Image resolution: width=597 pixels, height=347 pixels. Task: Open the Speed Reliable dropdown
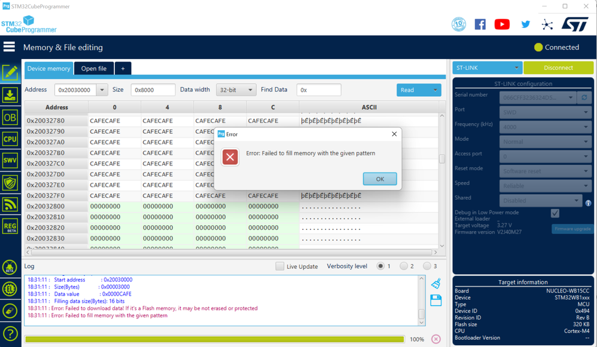[x=545, y=186]
